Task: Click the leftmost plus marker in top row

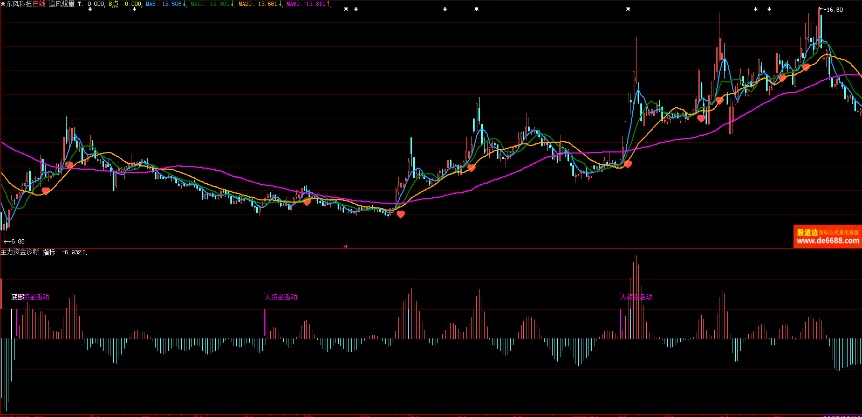Action: (90, 9)
